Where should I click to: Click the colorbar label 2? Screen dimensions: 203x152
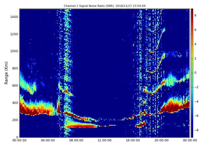point(195,59)
